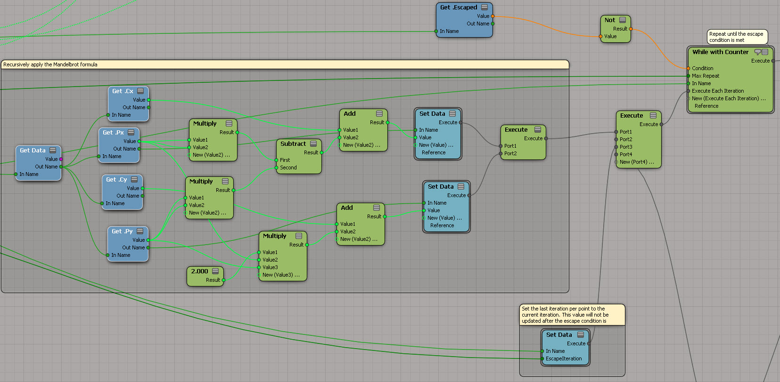
Task: Click the Get .Cx node's header icon
Action: click(140, 91)
